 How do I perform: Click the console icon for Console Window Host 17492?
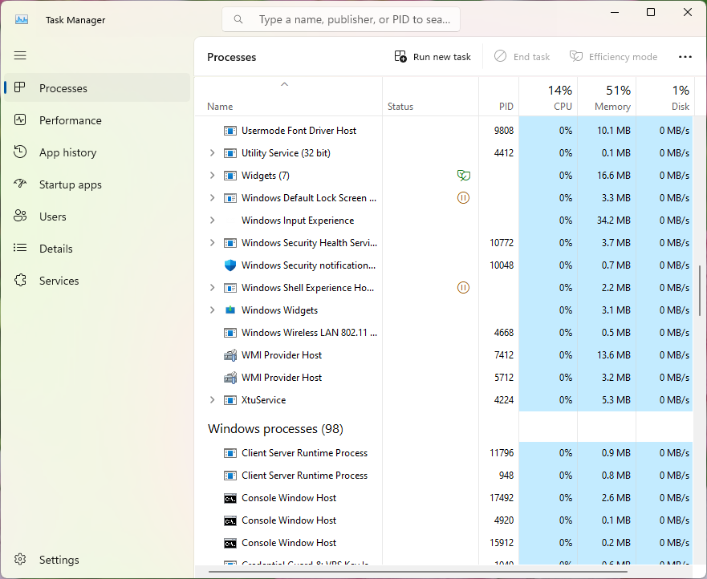click(x=230, y=498)
